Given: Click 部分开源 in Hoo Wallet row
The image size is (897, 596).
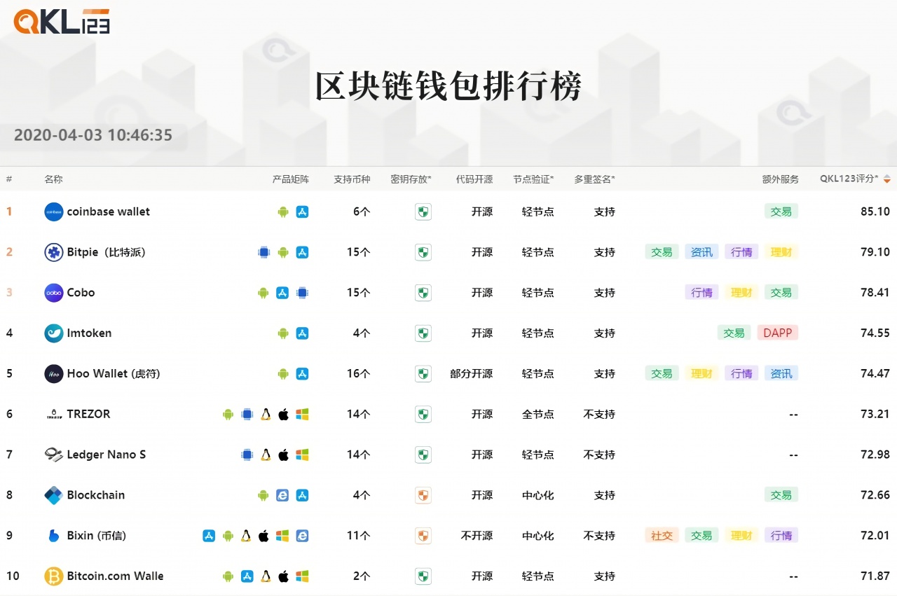Looking at the screenshot, I should (472, 373).
